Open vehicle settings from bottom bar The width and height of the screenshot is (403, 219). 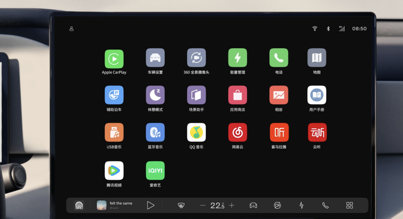pyautogui.click(x=253, y=206)
